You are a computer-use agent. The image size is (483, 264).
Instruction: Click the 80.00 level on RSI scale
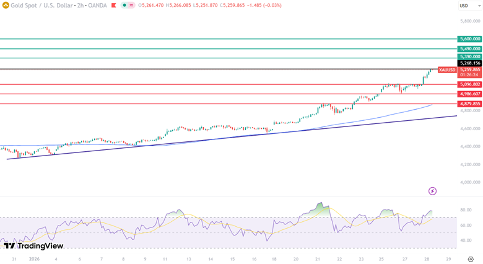click(466, 210)
